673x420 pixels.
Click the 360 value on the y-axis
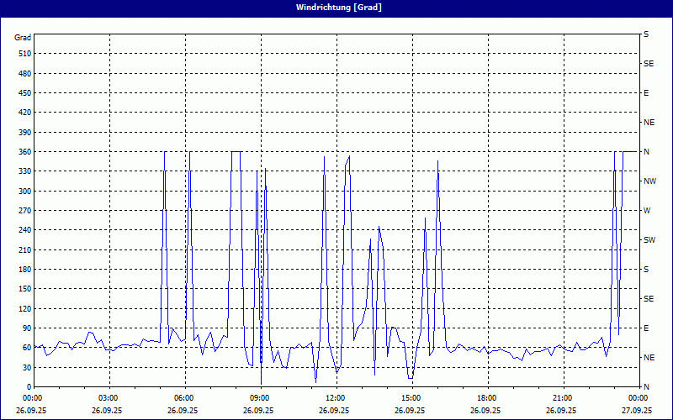pyautogui.click(x=24, y=152)
